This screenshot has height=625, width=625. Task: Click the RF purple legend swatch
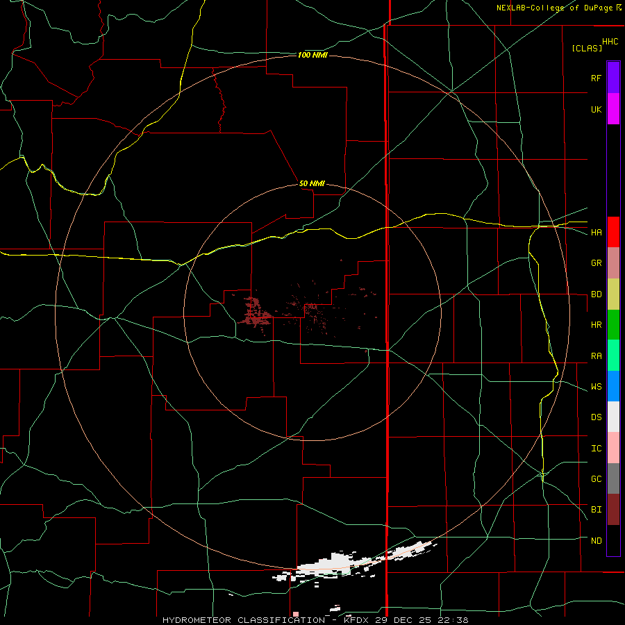(x=613, y=78)
